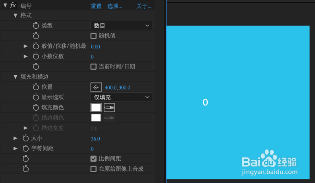Toggle animation stopwatch for 位置
315x183 pixels.
pos(36,87)
